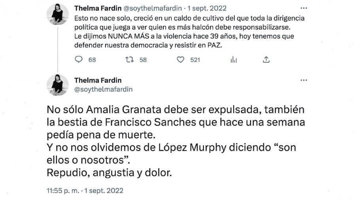Open more options on the top tweet
The height and width of the screenshot is (200, 356).
point(303,8)
